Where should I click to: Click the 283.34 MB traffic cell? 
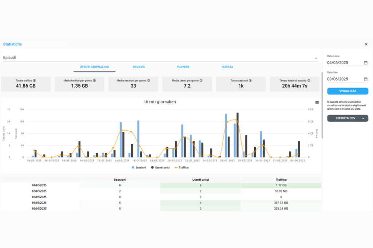[281, 209]
